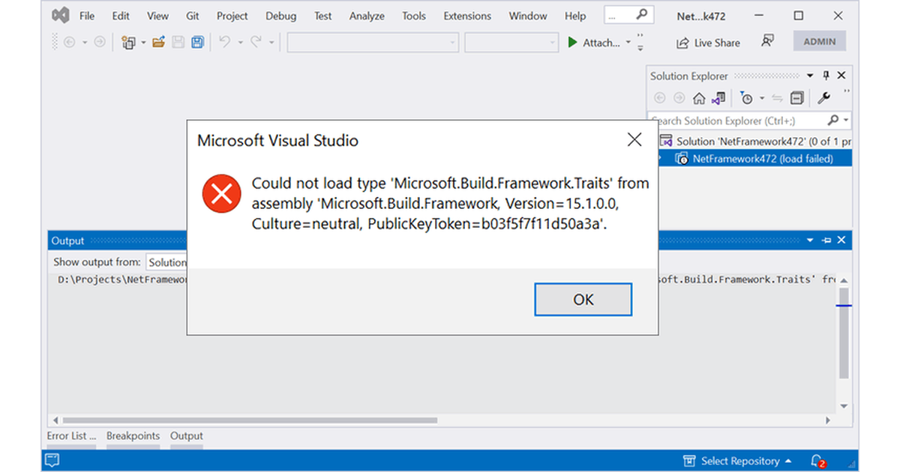Open the notifications bell showing 2 alerts

coord(817,461)
